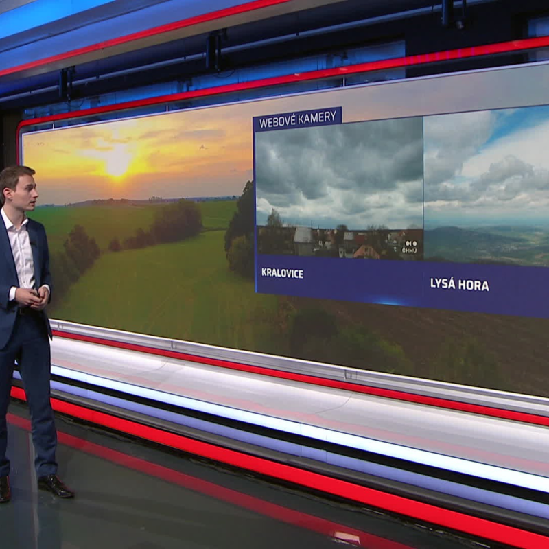Click the presenter's black shoe

tap(55, 486)
